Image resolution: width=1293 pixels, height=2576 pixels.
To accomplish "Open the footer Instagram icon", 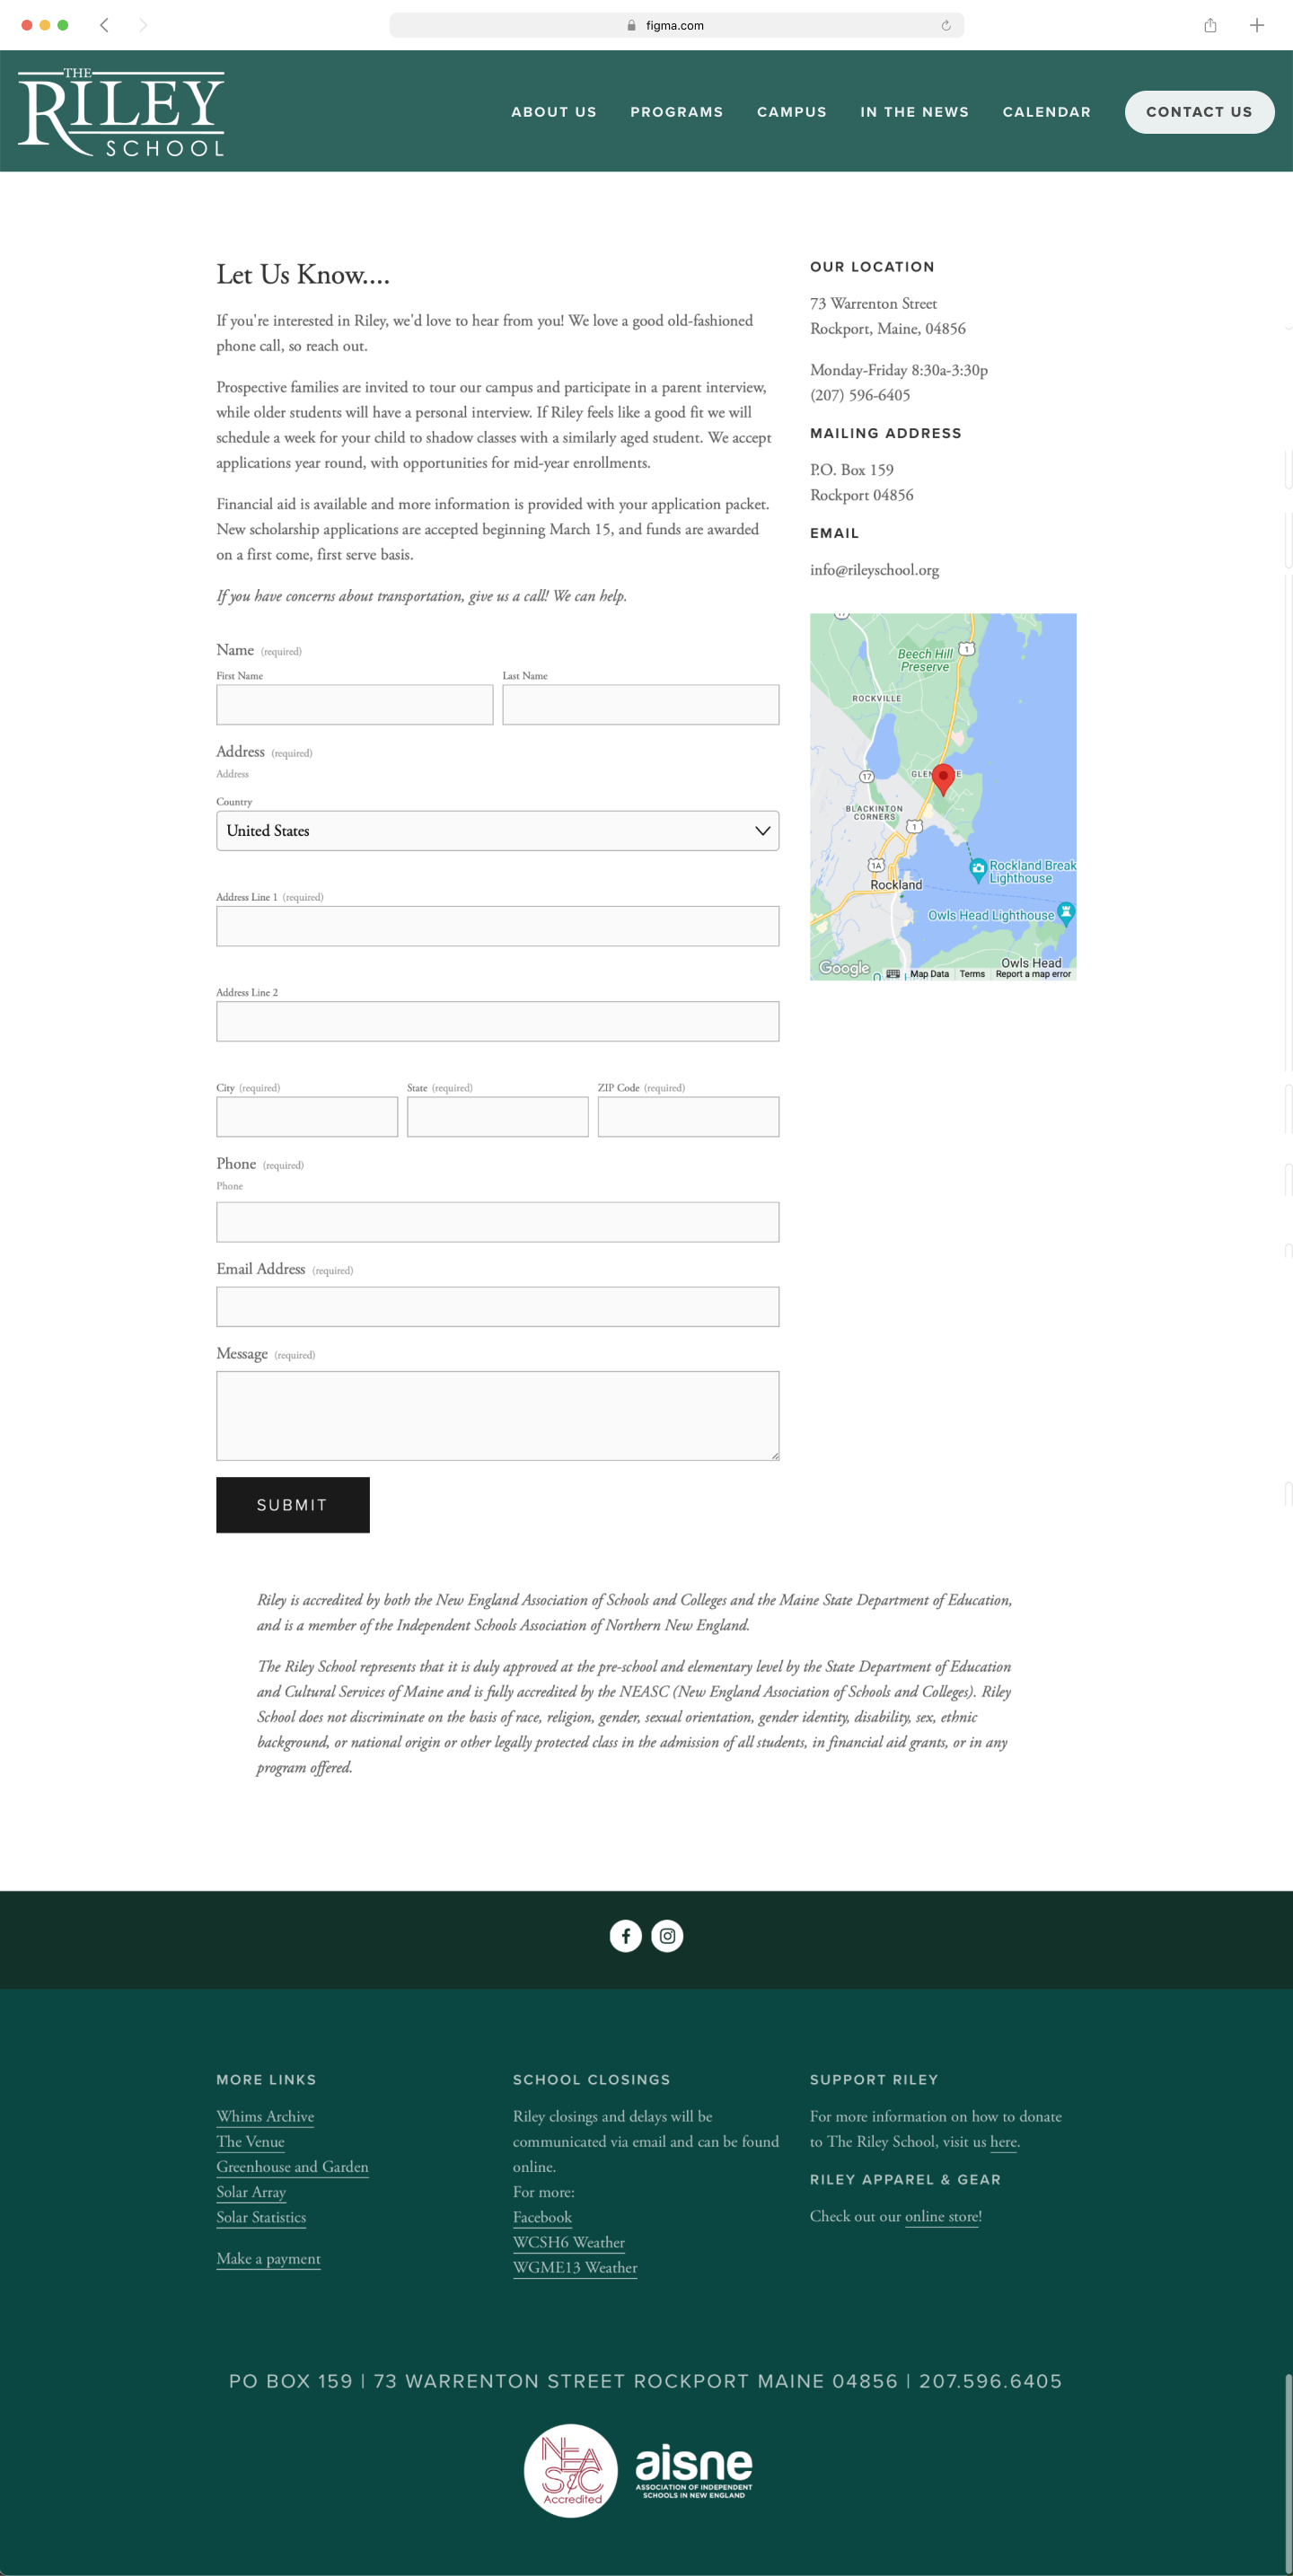I will coord(667,1936).
